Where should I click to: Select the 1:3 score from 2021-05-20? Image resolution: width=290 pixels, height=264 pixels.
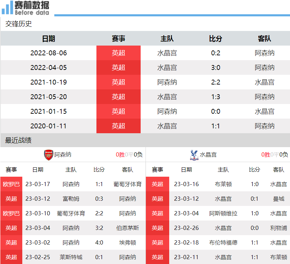tap(215, 97)
